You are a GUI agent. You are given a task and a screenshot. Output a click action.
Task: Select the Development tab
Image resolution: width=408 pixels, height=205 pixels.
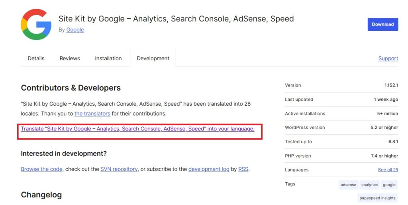point(153,58)
